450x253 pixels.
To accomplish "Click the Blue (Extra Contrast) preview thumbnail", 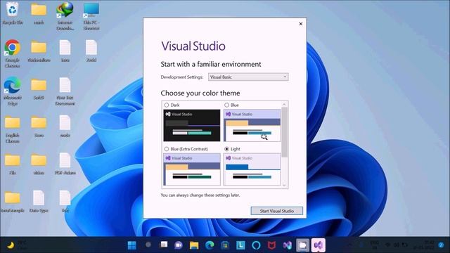I will pyautogui.click(x=192, y=169).
